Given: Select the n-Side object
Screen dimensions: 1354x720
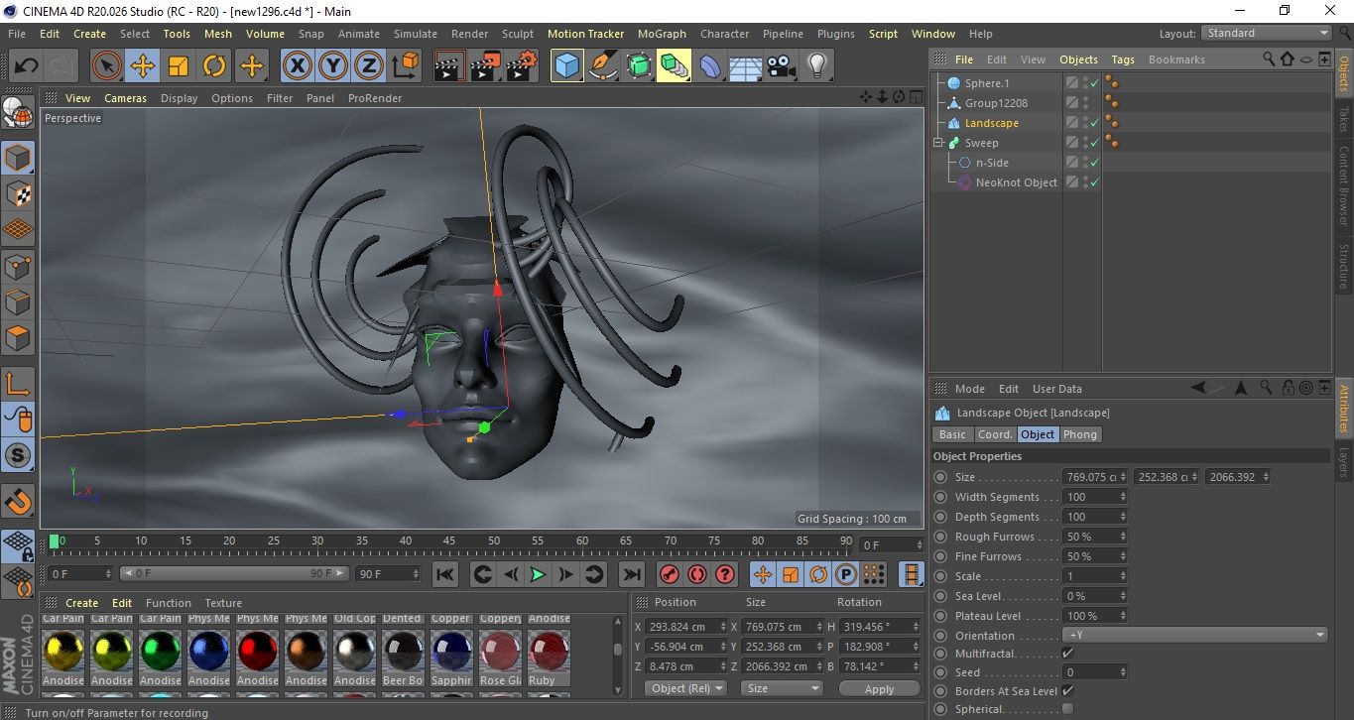Looking at the screenshot, I should [992, 163].
